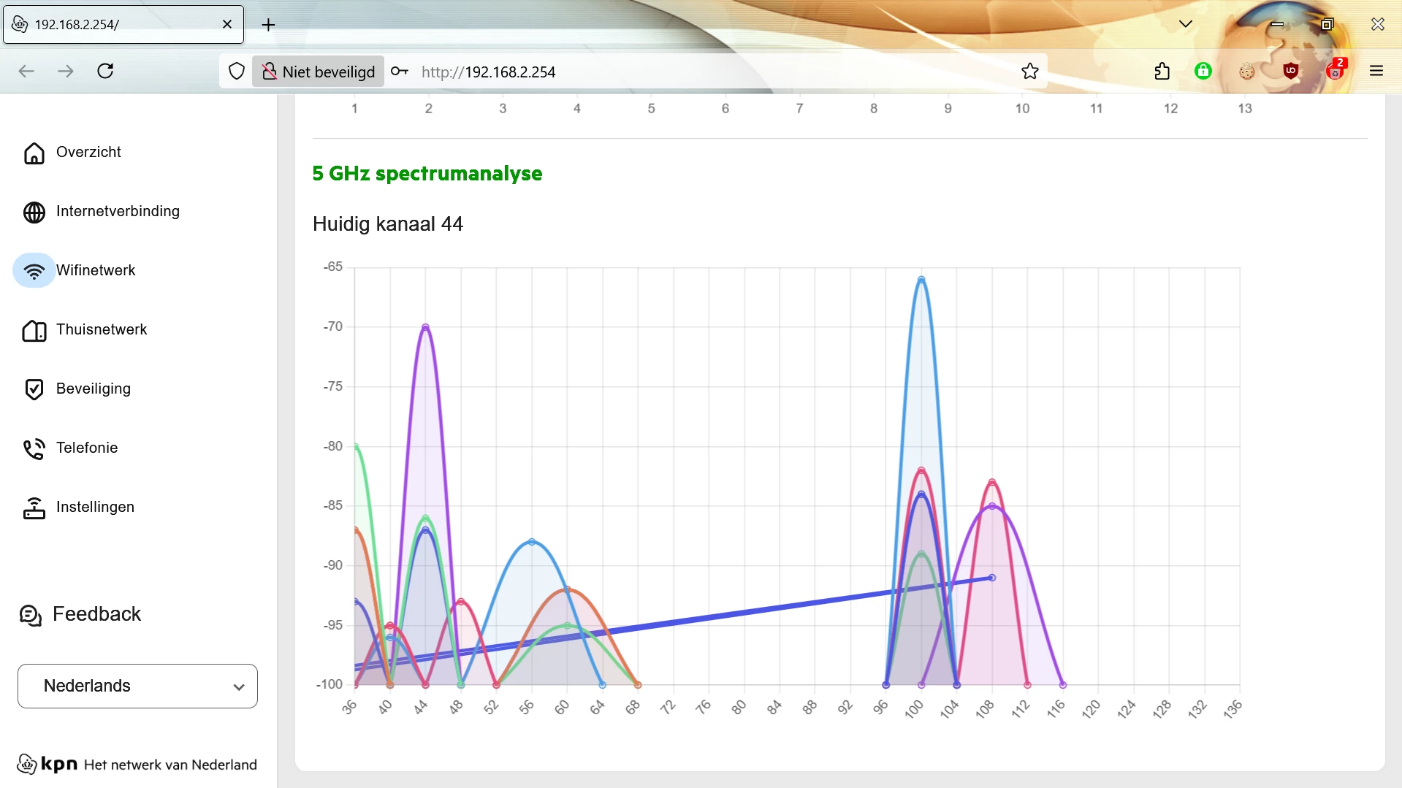
Task: Click the red extension with badge 2
Action: click(1336, 69)
